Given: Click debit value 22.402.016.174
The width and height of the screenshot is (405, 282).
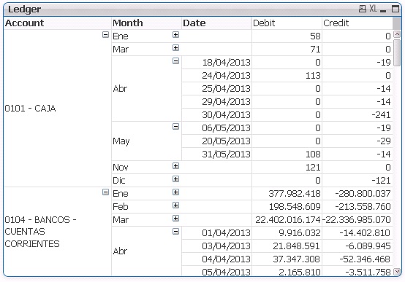Looking at the screenshot, I should click(287, 219).
